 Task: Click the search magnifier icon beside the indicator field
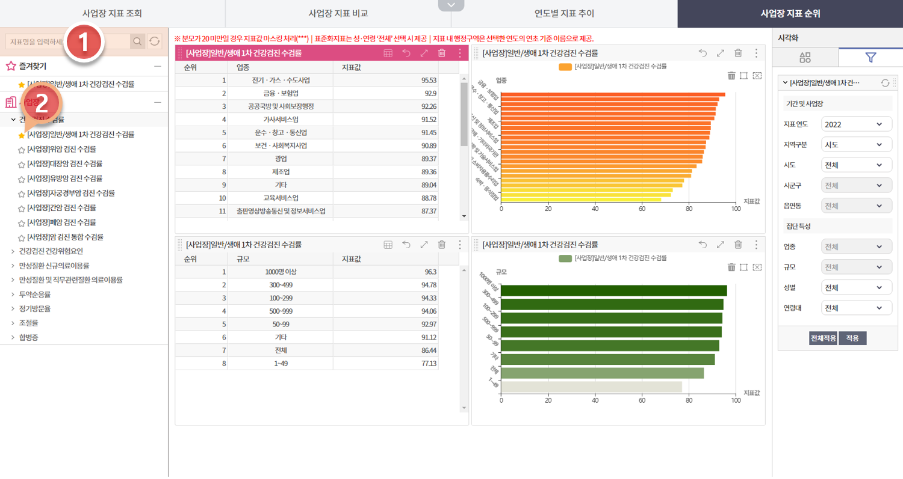(137, 41)
